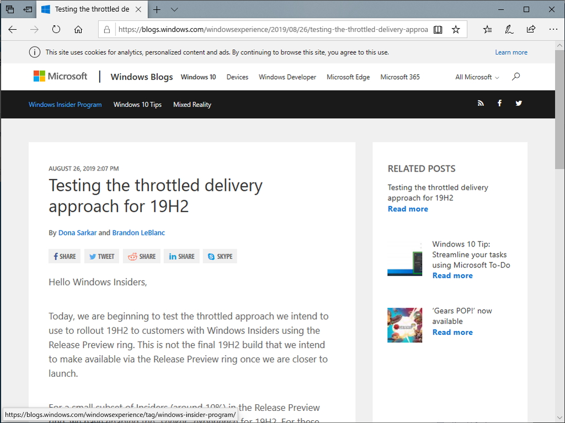Open Microsoft Edge nav item
The width and height of the screenshot is (565, 423).
point(348,77)
